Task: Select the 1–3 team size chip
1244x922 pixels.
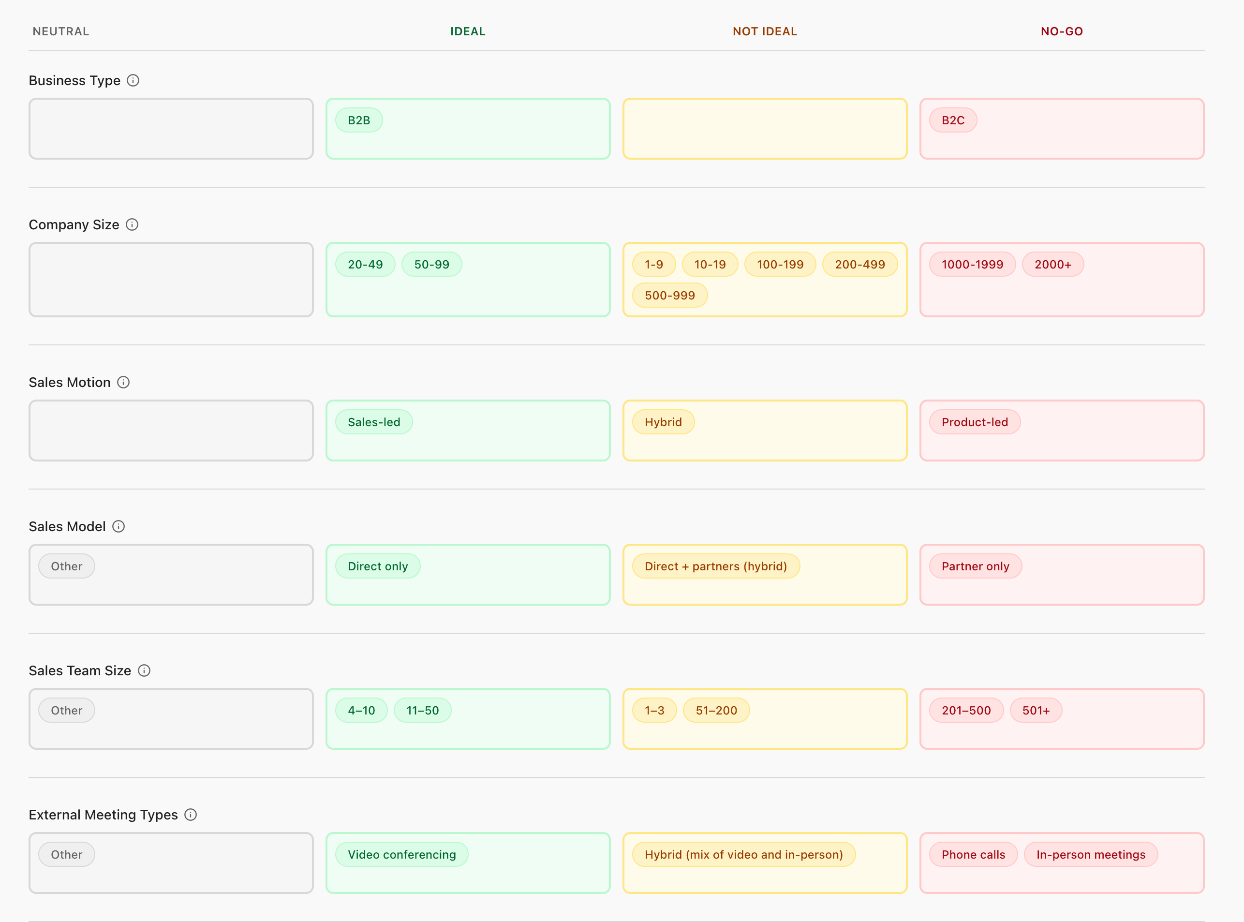Action: tap(654, 711)
